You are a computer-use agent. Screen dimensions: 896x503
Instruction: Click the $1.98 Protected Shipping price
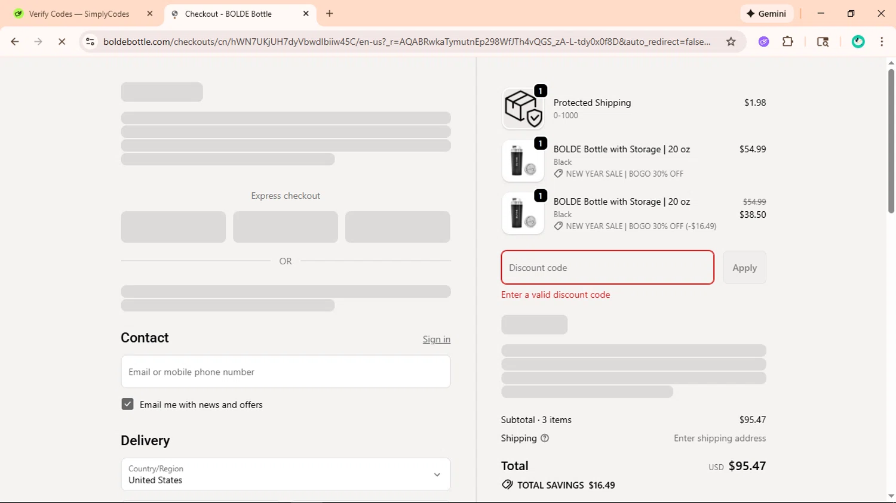click(755, 103)
